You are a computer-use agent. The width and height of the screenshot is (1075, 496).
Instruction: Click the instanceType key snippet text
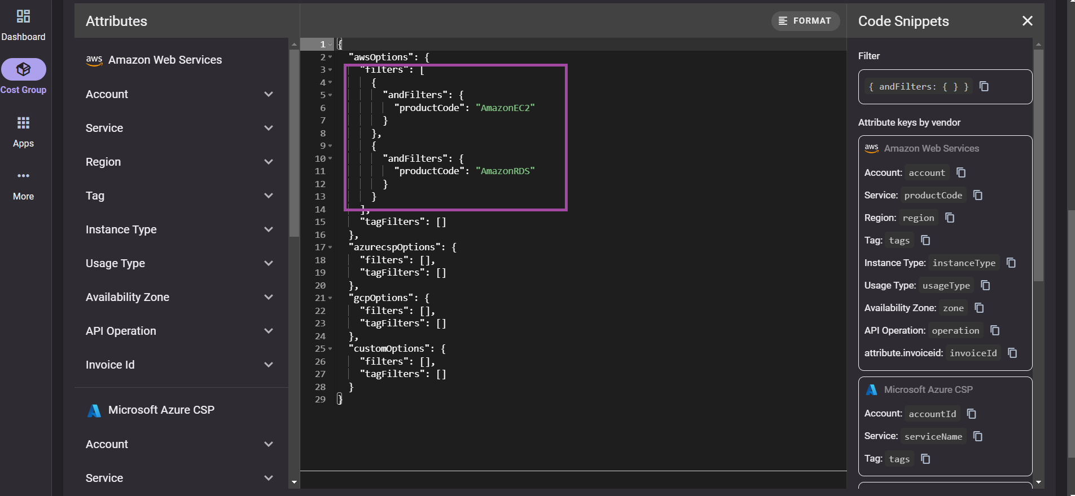point(964,263)
